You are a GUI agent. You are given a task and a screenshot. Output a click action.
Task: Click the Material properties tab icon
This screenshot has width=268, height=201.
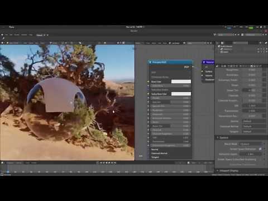click(x=252, y=66)
